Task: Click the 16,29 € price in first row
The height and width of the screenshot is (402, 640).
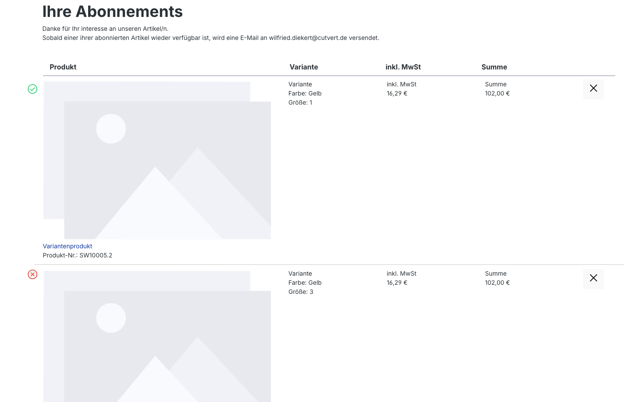Action: pyautogui.click(x=397, y=93)
